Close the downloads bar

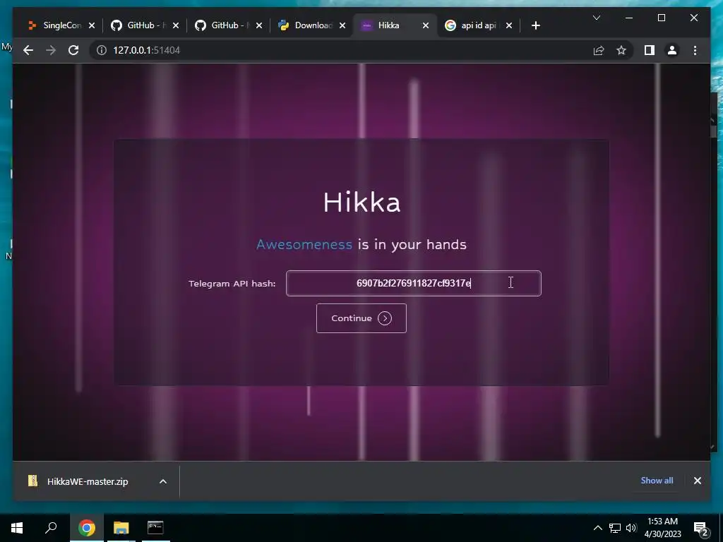pyautogui.click(x=697, y=481)
